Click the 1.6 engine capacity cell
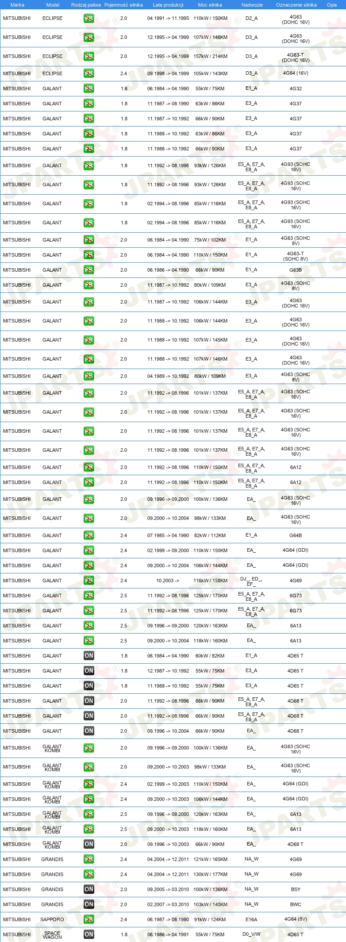Viewport: 346px width, 942px height. tap(124, 88)
